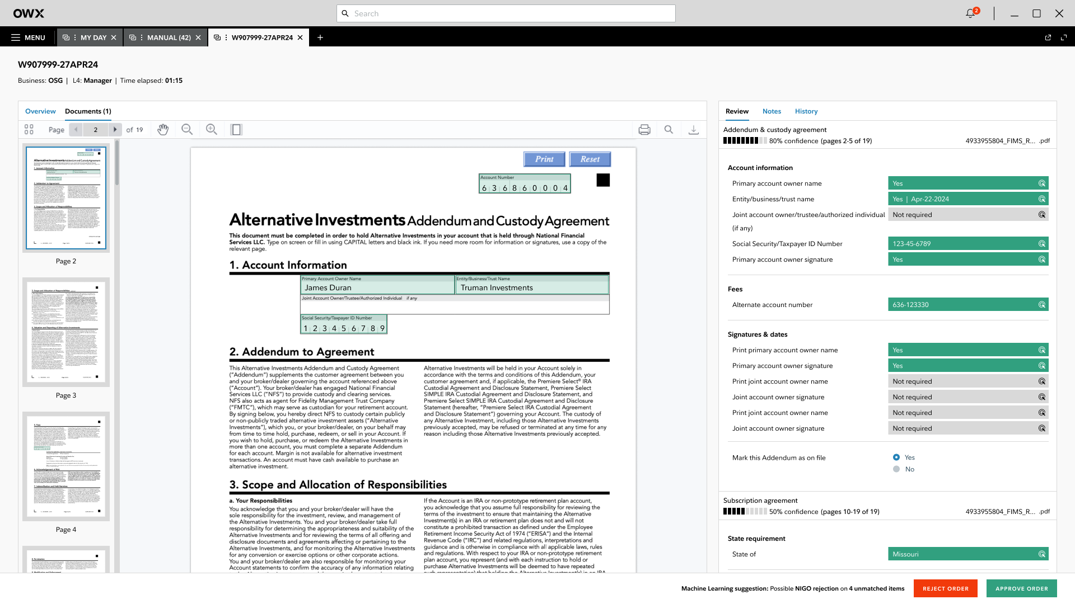1075x604 pixels.
Task: Click the download document icon
Action: click(693, 130)
